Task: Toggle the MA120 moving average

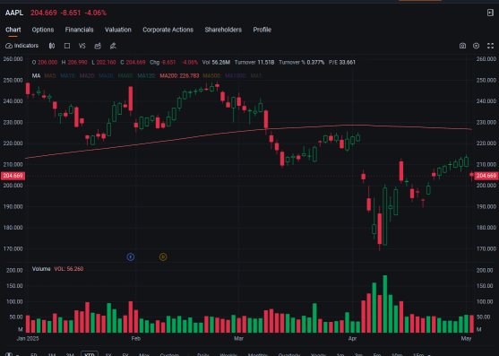Action: (146, 76)
